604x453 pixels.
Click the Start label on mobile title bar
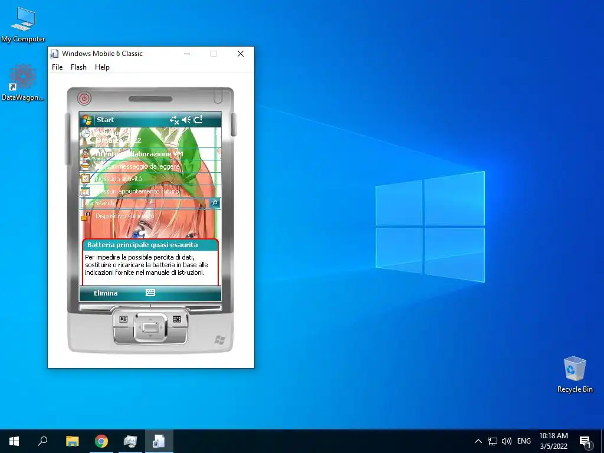(x=105, y=120)
